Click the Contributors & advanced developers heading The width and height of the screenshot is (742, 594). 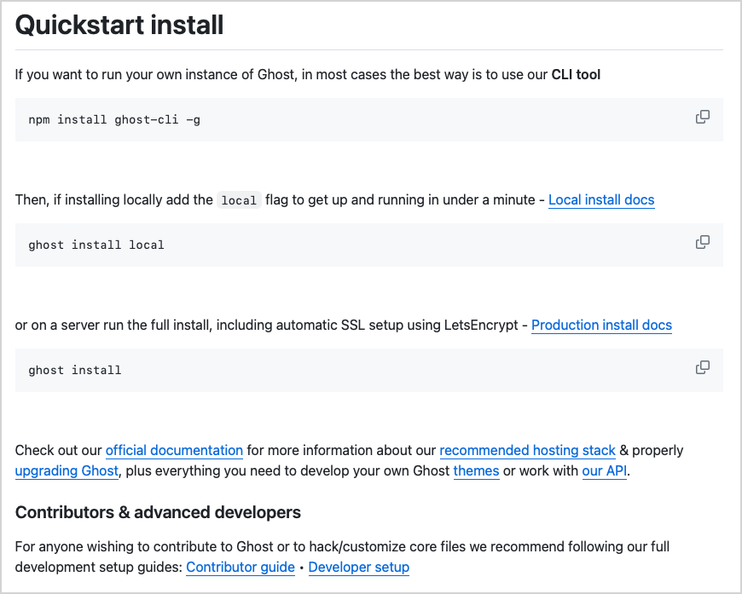[x=158, y=513]
